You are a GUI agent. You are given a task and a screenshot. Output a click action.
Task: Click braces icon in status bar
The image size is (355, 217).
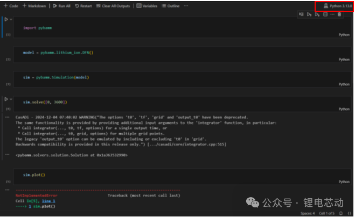point(349,213)
